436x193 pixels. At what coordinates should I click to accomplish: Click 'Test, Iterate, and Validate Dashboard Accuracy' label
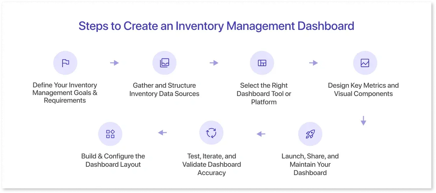tap(212, 164)
